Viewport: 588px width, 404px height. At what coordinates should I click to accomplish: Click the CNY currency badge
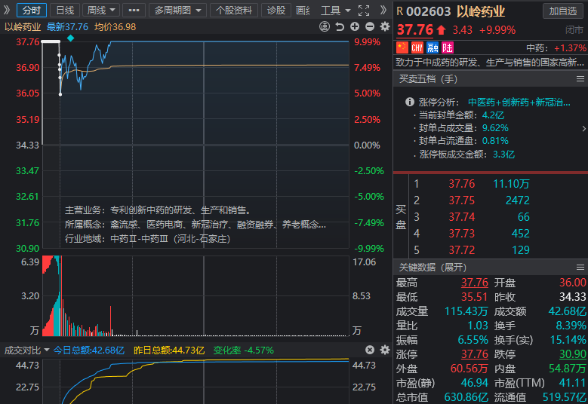click(417, 47)
